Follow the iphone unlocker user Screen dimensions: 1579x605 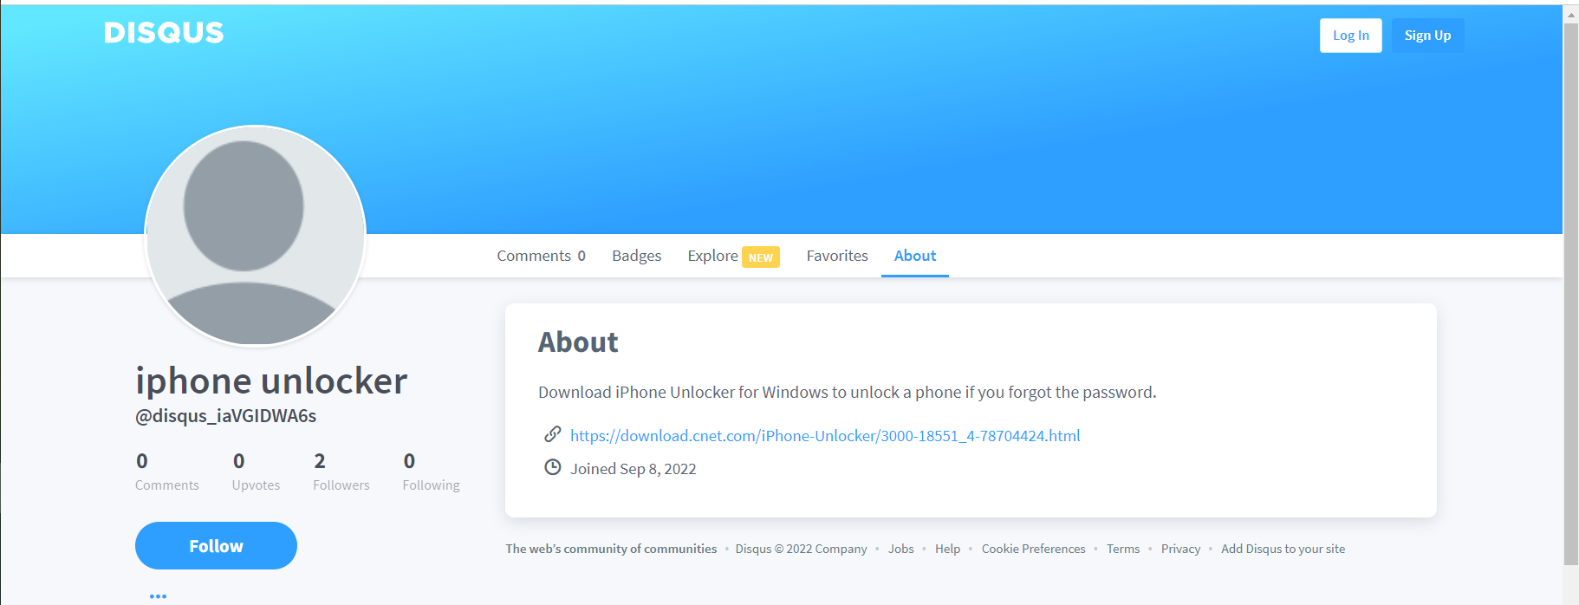216,546
